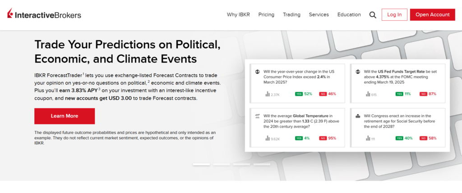
Task: Click the '2.37K' volume value
Action: (x=275, y=94)
